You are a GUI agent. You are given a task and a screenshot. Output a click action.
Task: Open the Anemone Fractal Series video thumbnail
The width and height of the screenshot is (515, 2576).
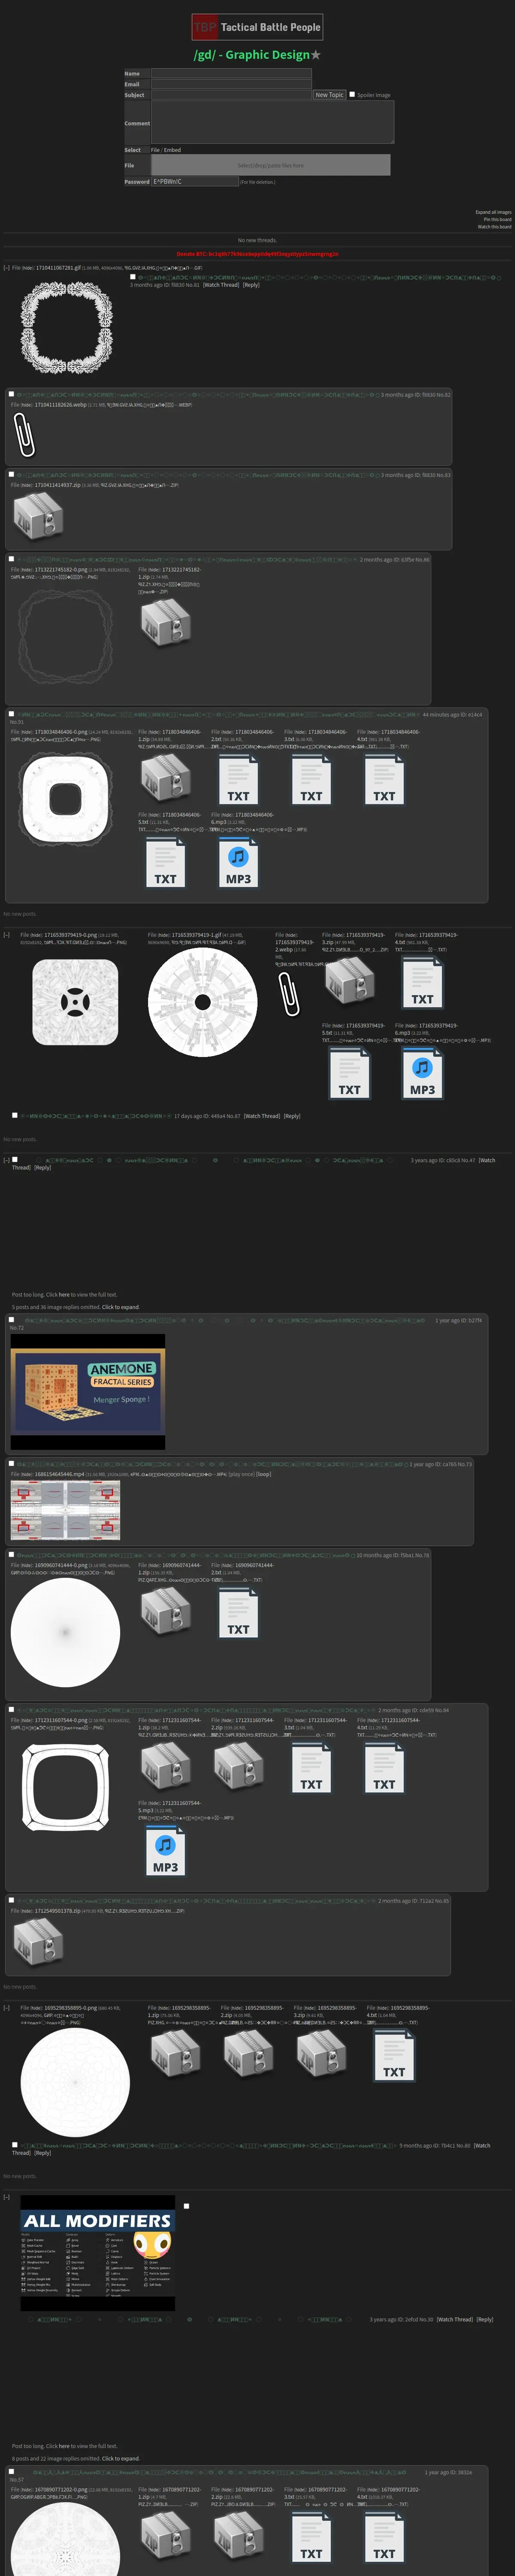click(87, 1391)
